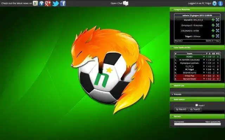Open the Twitter bird icon
225x140 pixels.
coord(56,3)
